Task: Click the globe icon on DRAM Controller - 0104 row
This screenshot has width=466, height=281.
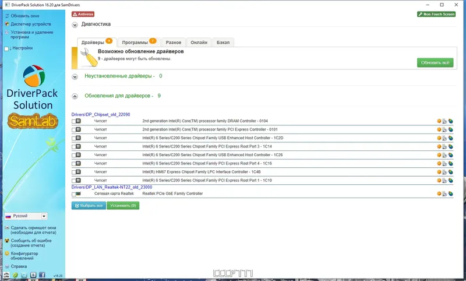Action: click(450, 121)
